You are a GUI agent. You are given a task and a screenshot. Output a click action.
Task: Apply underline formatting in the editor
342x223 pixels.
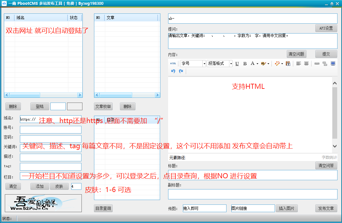[x=237, y=64]
